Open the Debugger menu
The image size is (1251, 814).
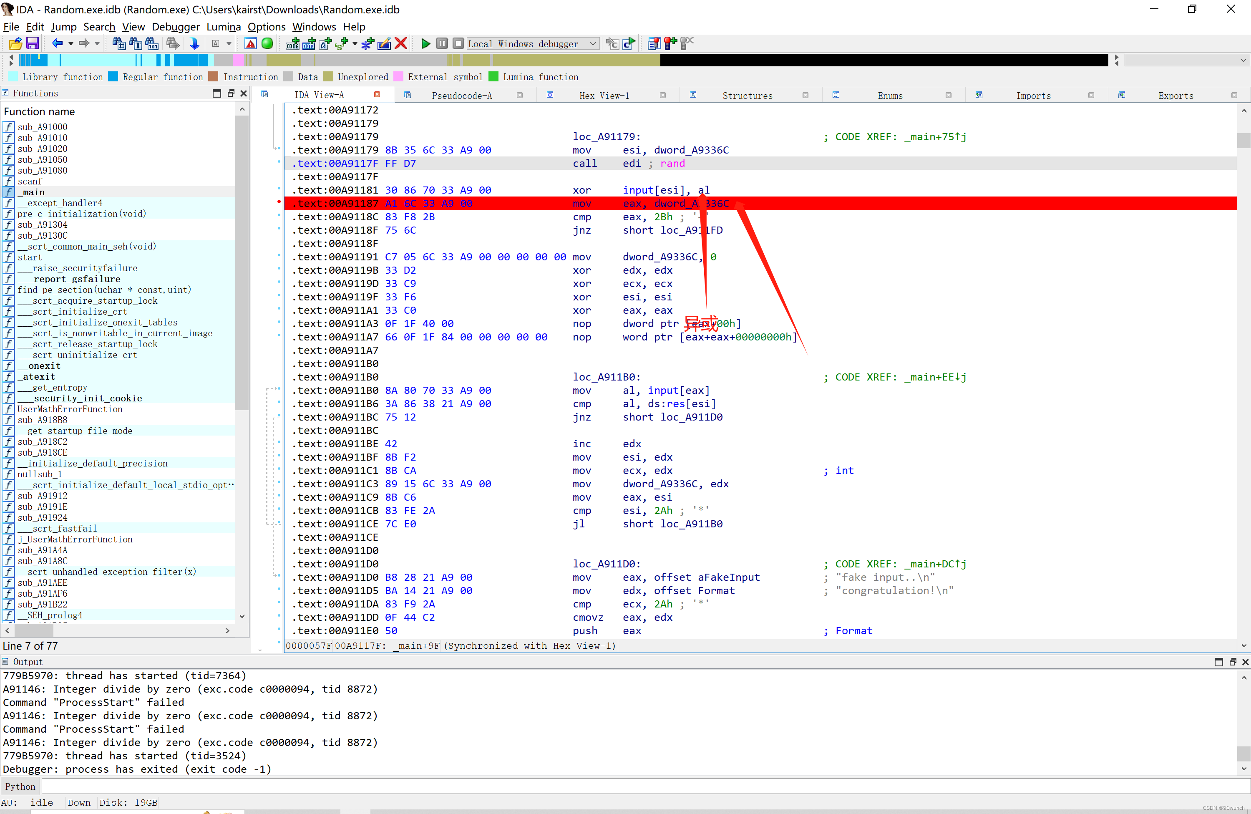point(176,27)
